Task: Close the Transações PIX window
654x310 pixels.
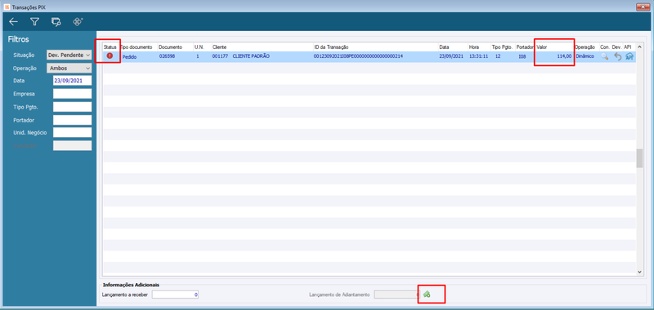Action: (643, 7)
